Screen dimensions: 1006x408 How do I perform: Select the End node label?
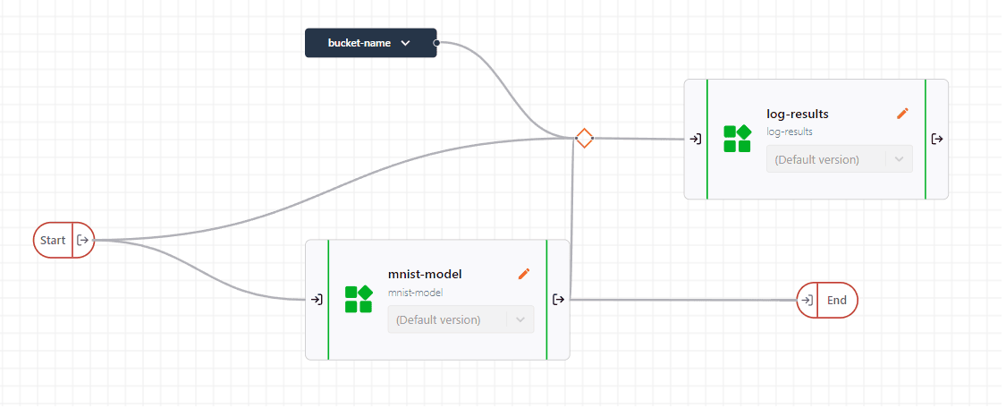837,301
